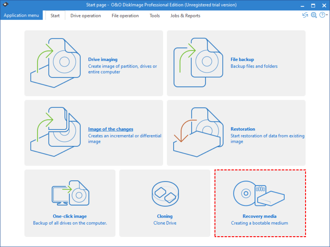Click the refresh/sync arrows icon
The image size is (330, 247).
point(305,15)
